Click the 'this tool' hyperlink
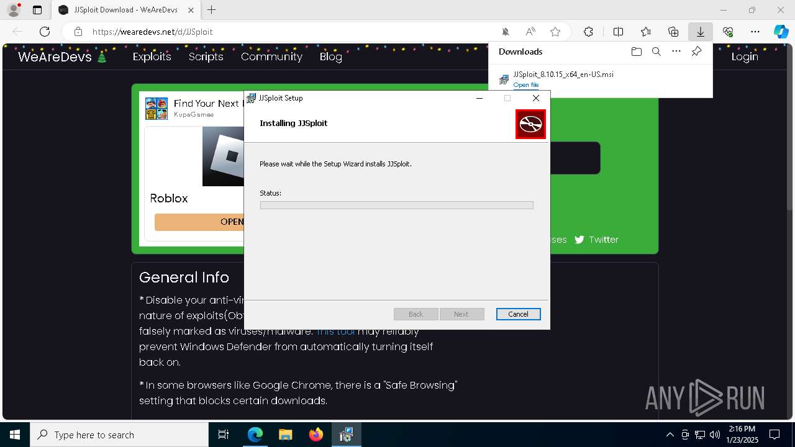This screenshot has width=795, height=447. point(336,331)
